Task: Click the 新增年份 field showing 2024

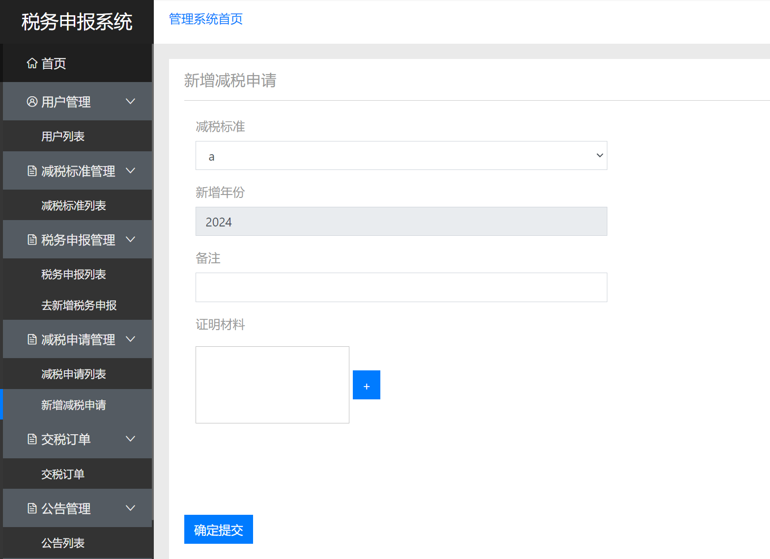Action: 401,222
